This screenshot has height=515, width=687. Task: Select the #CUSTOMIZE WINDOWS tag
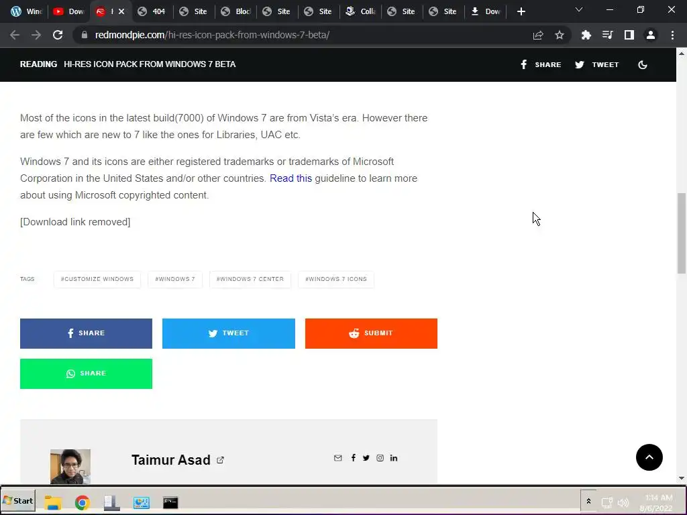97,279
